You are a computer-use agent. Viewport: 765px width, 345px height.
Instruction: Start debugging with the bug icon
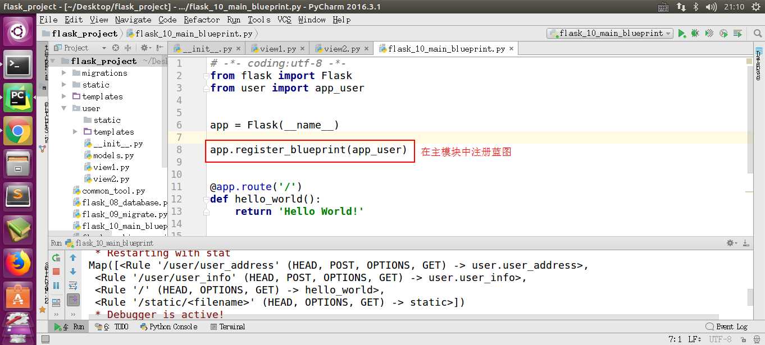(695, 34)
